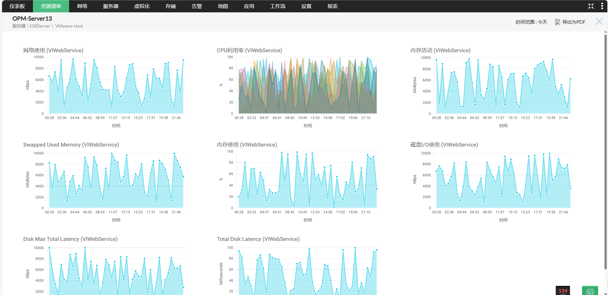Click the Disk Max Total Latency chart title
Viewport: 608px width, 295px height.
70,239
